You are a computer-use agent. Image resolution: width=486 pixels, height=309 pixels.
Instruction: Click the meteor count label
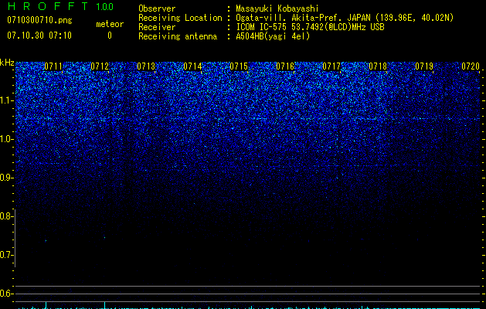pos(110,24)
